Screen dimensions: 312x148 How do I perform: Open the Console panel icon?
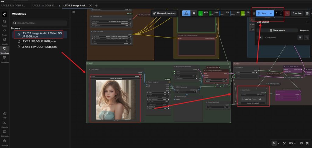[5, 123]
